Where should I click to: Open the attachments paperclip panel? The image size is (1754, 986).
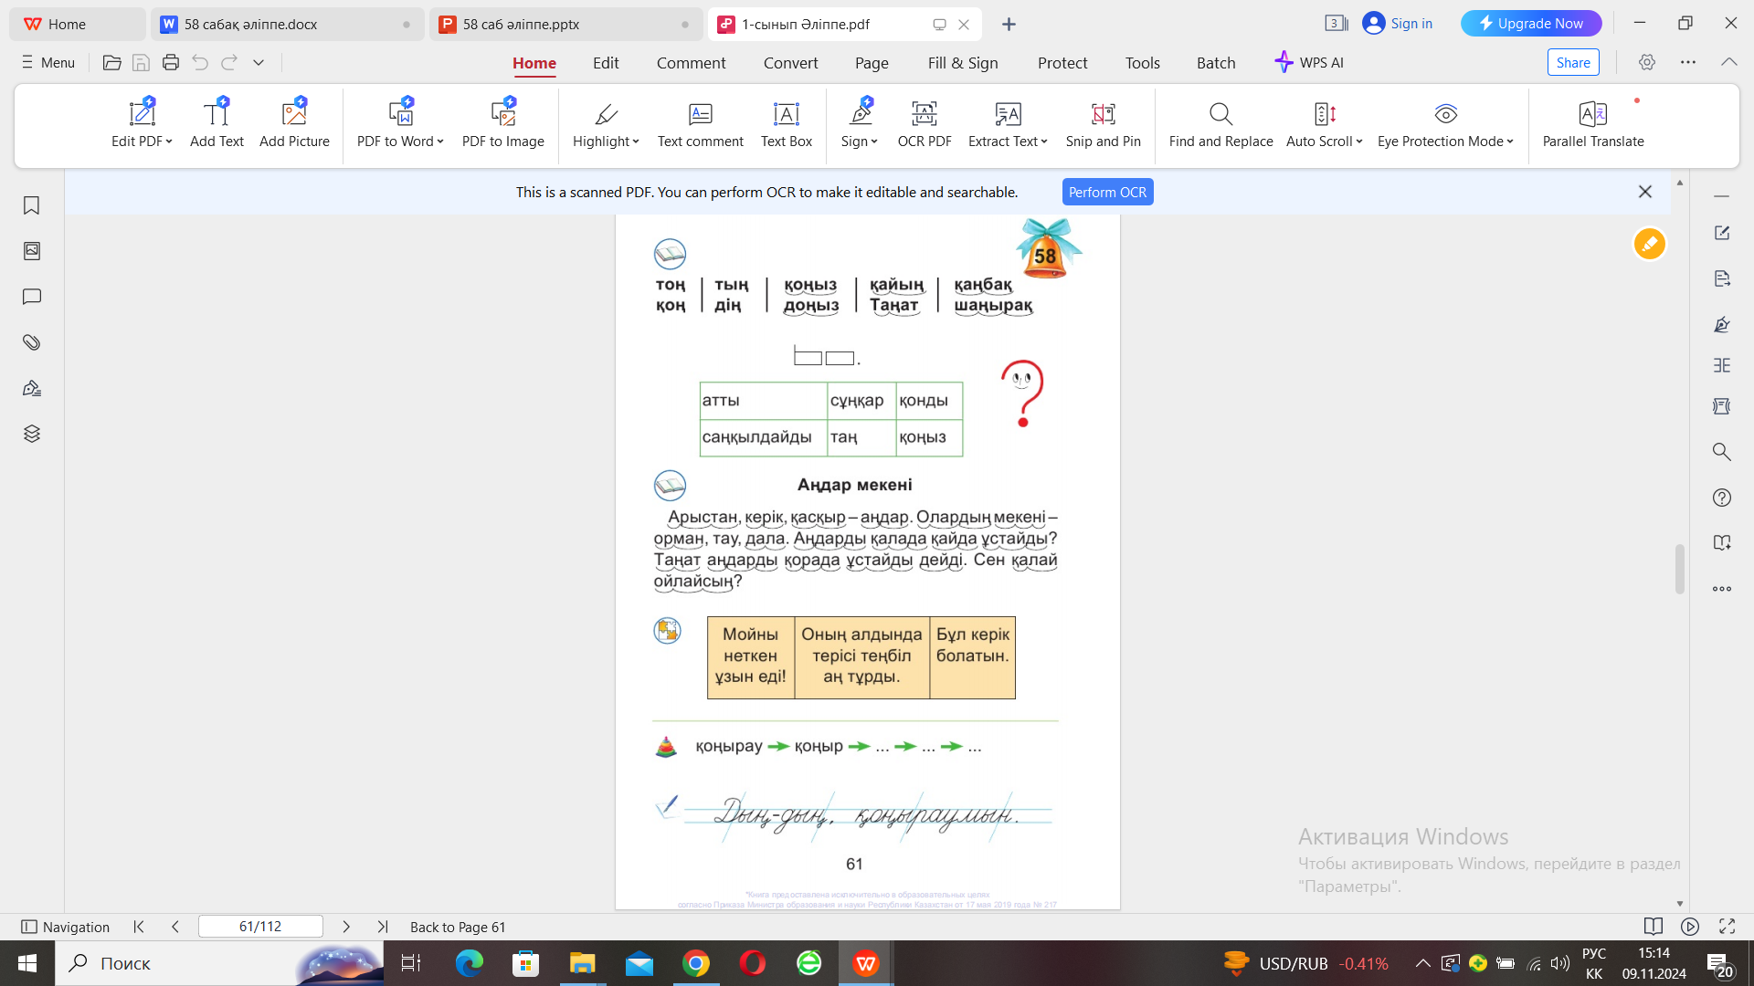click(31, 342)
